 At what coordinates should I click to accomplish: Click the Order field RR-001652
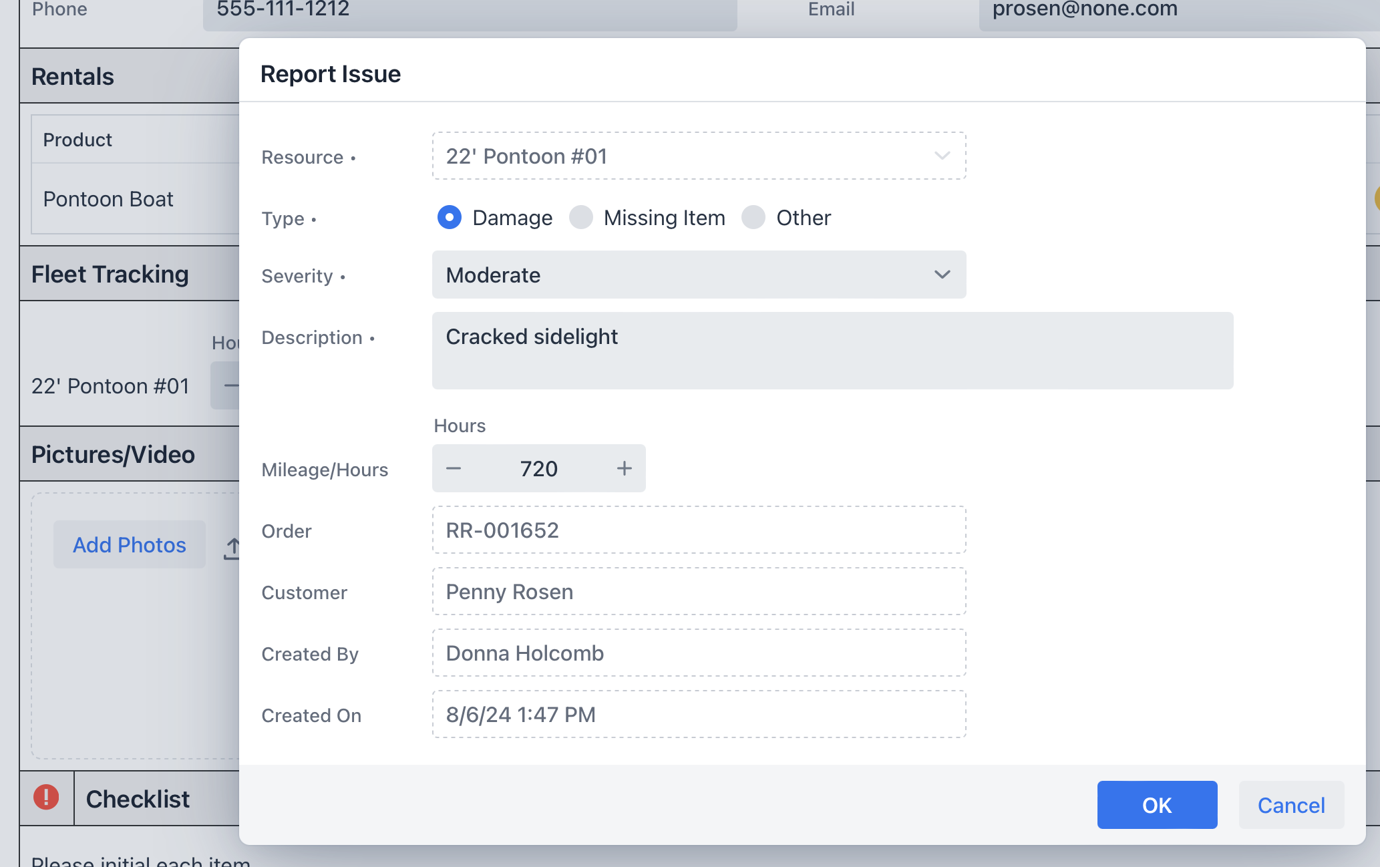pos(699,530)
